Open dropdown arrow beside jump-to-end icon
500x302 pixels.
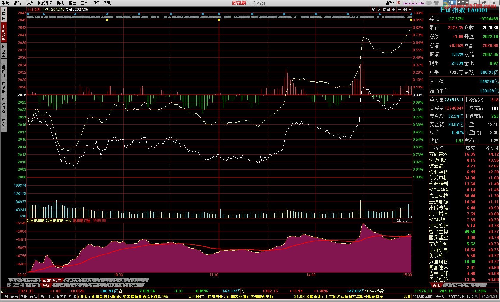[410, 10]
